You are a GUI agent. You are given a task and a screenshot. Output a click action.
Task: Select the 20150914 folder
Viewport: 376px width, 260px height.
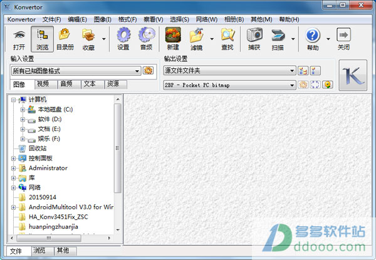coord(43,197)
